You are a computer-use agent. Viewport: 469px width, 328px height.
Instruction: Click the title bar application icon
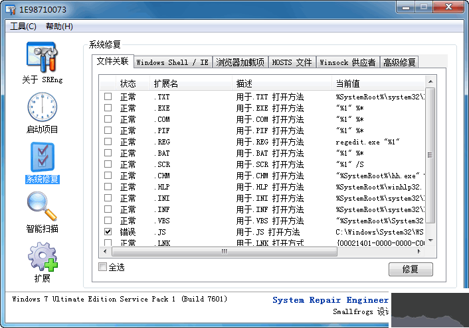tap(11, 9)
